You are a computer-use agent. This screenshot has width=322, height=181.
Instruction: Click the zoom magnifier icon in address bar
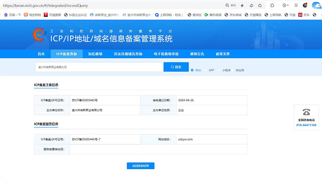[227, 6]
